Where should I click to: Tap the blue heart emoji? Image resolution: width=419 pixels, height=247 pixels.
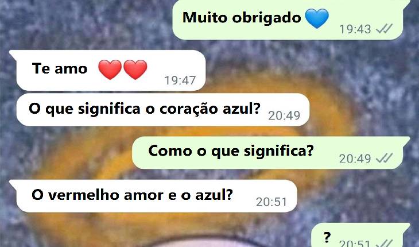pos(317,18)
